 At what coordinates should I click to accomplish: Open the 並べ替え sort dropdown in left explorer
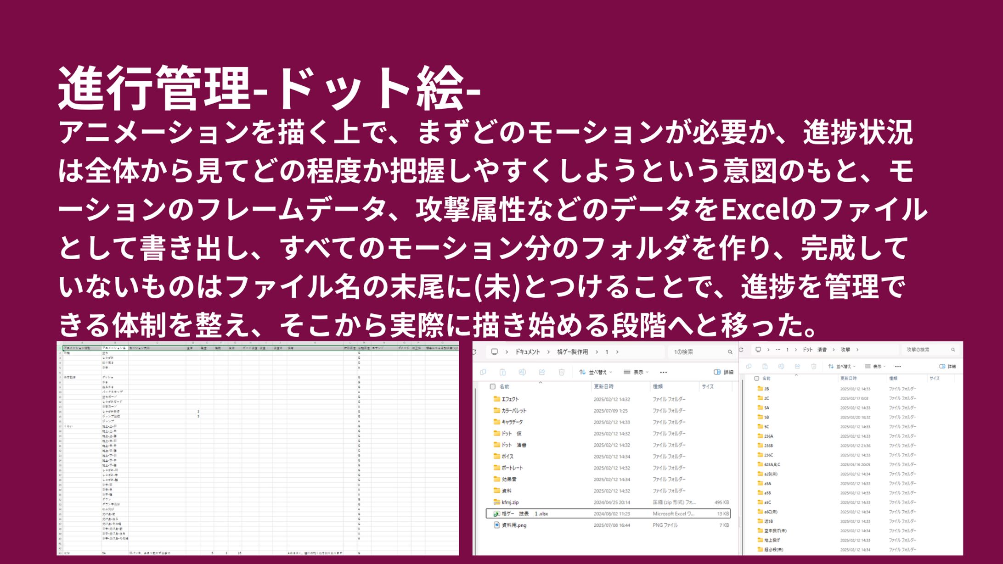(596, 372)
